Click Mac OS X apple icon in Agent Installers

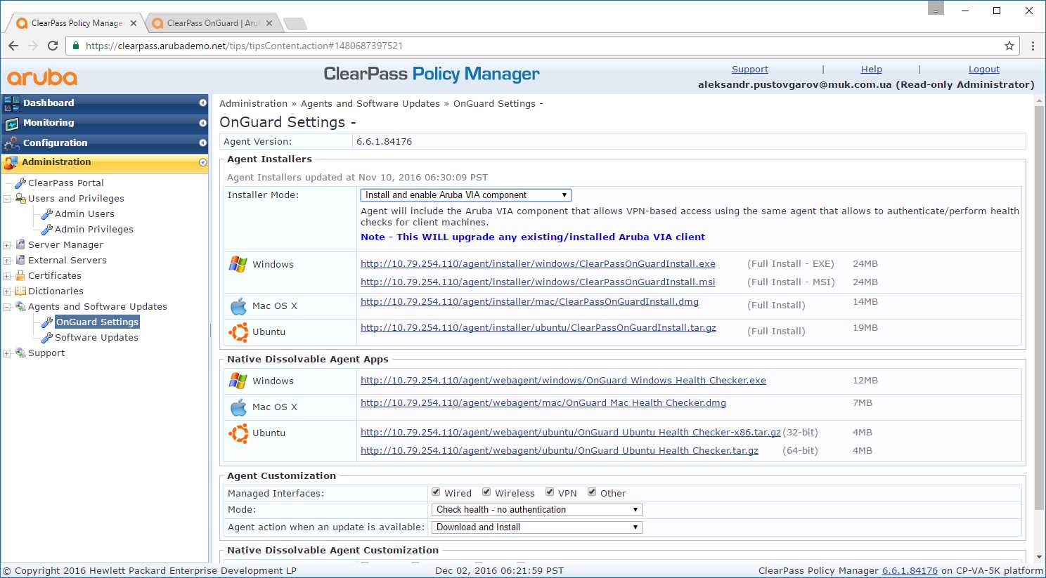pos(238,306)
